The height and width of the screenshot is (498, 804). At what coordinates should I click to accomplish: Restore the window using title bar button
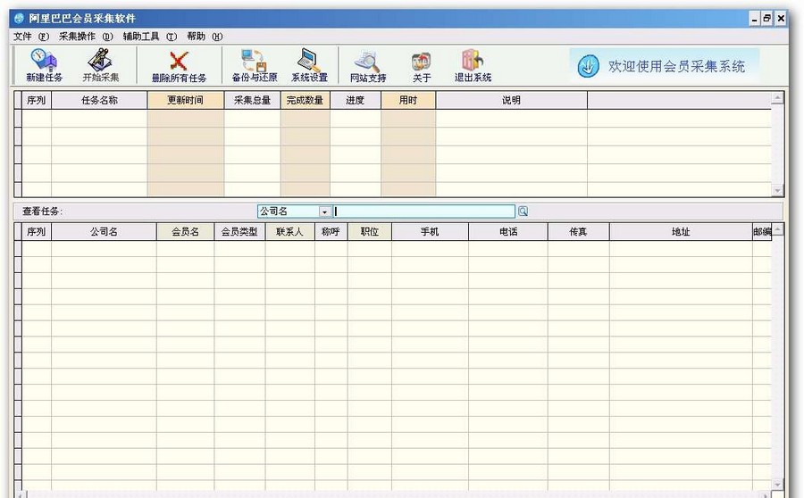point(767,19)
